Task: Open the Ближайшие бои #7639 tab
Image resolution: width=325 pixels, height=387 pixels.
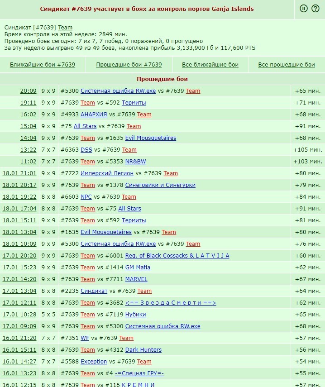Action: click(43, 65)
